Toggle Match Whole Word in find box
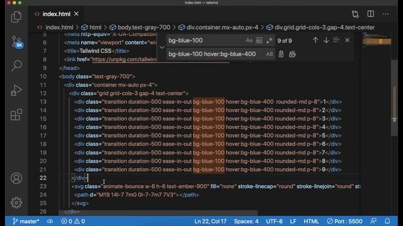This screenshot has width=403, height=226. [x=259, y=40]
